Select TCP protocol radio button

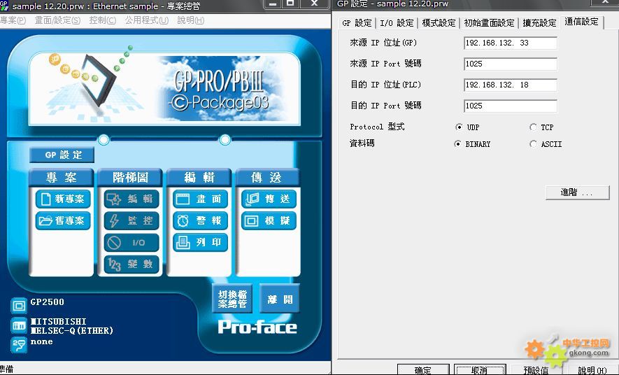point(534,127)
